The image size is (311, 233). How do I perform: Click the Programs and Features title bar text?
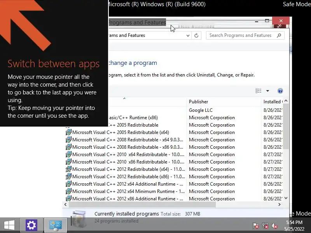(137, 23)
